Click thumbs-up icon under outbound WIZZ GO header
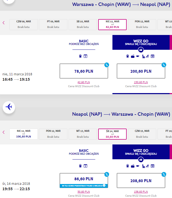The height and width of the screenshot is (198, 172). click(x=141, y=50)
